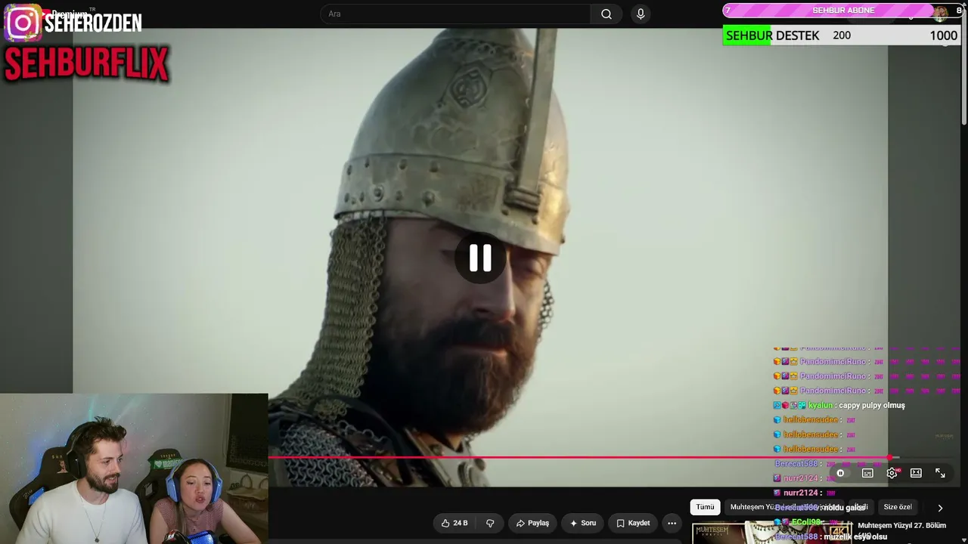Enter fullscreen with the expand arrows icon
This screenshot has width=968, height=544.
[940, 473]
